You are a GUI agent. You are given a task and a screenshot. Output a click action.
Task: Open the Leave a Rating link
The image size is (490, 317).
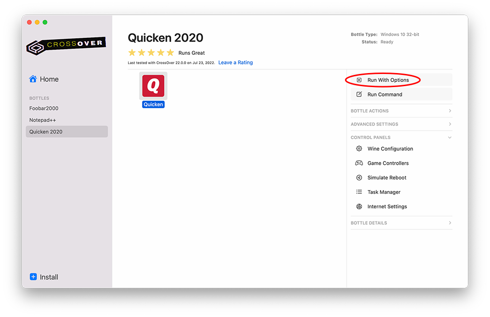click(x=235, y=63)
